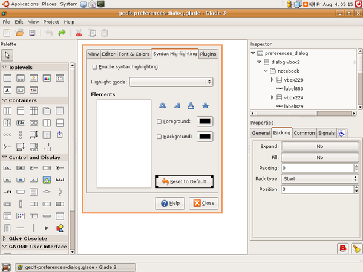The image size is (363, 272).
Task: Open the Project menu
Action: (51, 22)
